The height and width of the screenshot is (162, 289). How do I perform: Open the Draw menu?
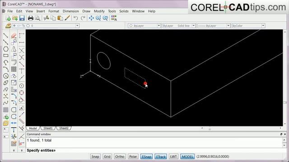[86, 11]
